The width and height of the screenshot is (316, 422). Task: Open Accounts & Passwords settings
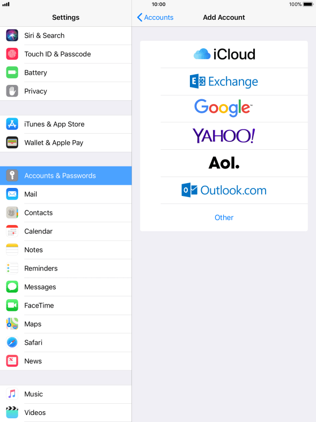[66, 176]
